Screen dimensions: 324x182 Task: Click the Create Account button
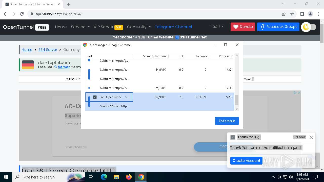(x=246, y=161)
